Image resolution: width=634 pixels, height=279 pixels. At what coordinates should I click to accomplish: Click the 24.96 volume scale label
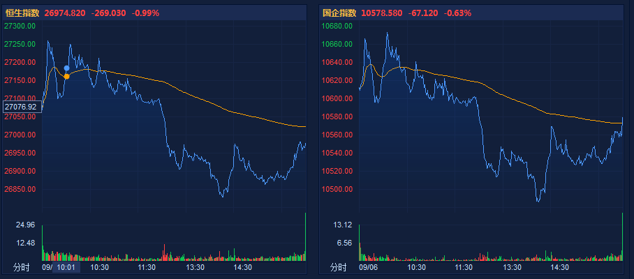[25, 225]
